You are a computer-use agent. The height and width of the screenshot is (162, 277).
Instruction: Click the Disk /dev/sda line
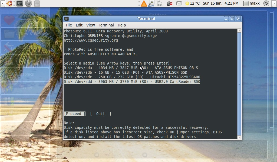131,68
